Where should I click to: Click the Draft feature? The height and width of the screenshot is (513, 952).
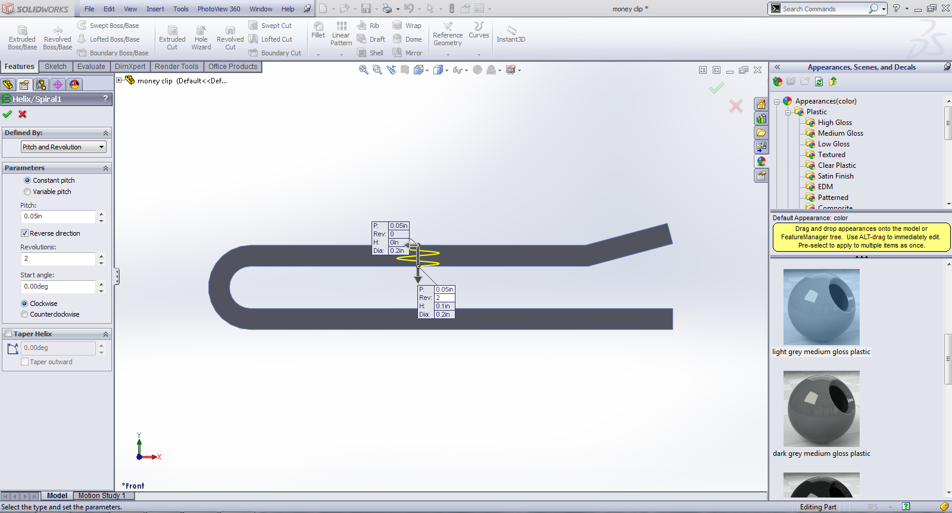pyautogui.click(x=371, y=39)
